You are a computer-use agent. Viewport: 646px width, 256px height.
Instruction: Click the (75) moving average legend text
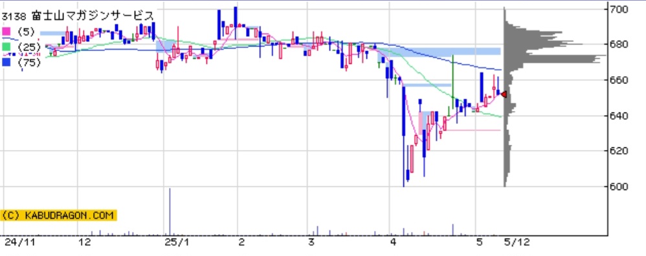point(29,62)
